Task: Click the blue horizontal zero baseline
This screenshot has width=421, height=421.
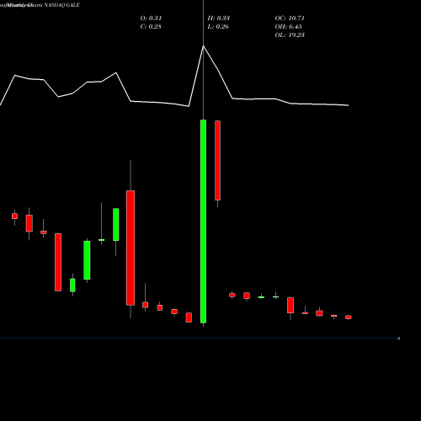Action: 198,338
